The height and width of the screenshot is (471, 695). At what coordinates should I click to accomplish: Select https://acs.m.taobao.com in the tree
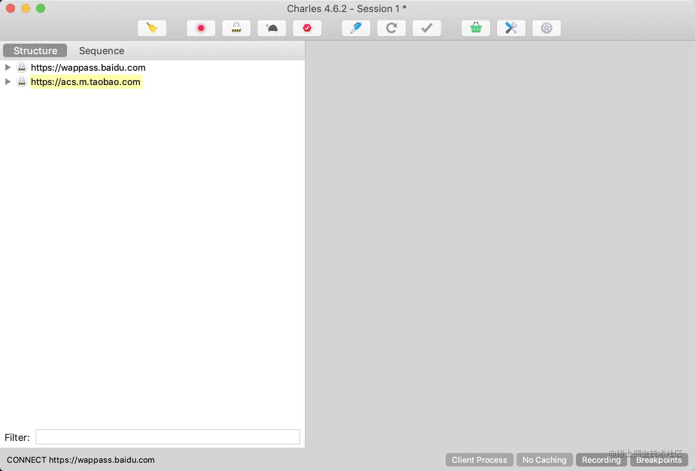(85, 82)
